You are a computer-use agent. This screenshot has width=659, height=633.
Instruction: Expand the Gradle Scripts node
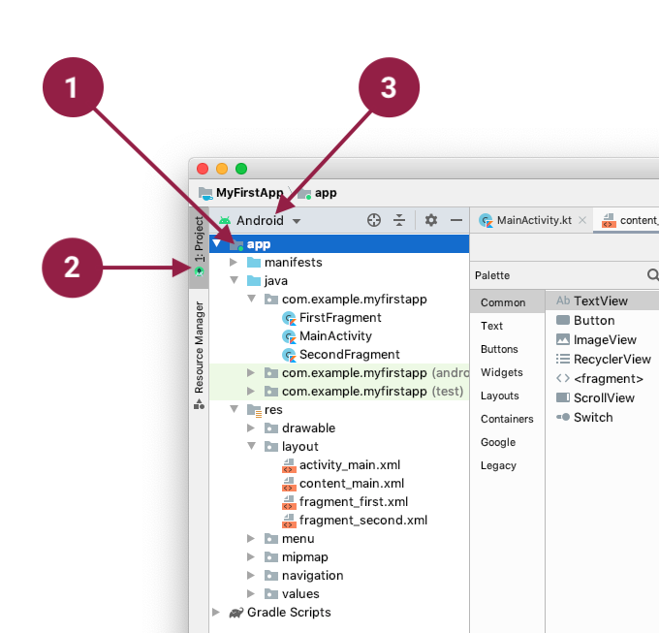pos(216,613)
